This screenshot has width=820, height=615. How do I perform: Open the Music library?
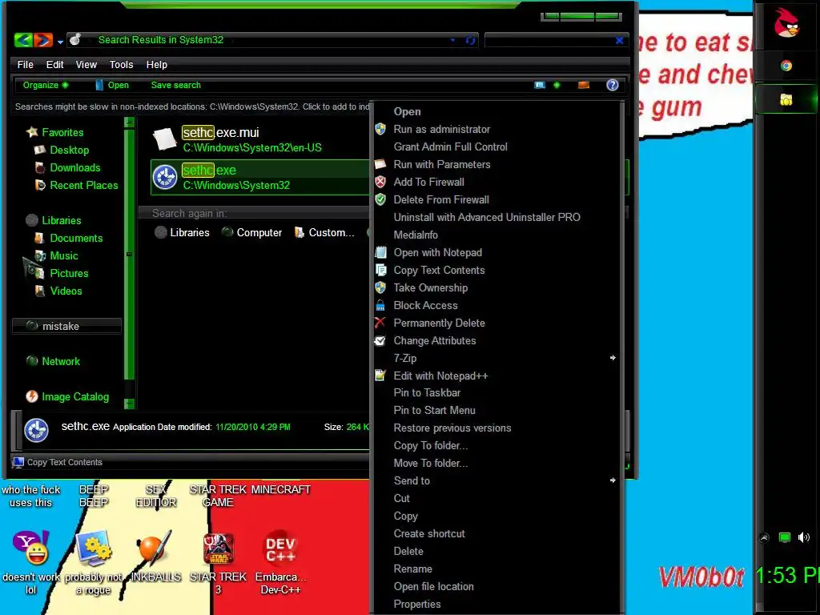(57, 255)
